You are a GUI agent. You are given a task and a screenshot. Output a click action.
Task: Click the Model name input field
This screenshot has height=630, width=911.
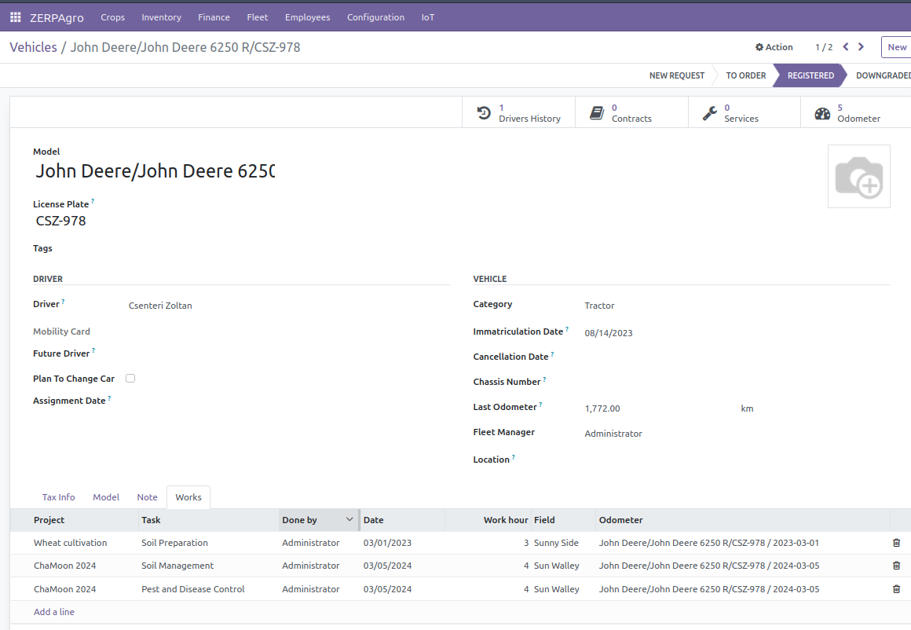tap(155, 171)
